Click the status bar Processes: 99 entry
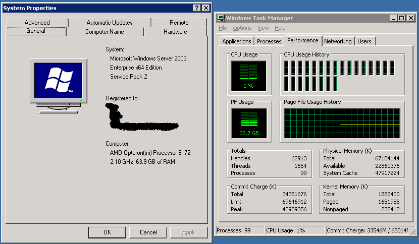 [240, 230]
